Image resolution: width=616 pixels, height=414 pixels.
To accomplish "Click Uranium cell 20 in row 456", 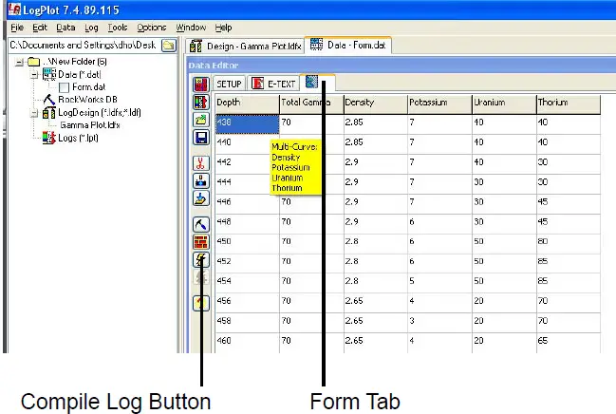I will (x=504, y=303).
